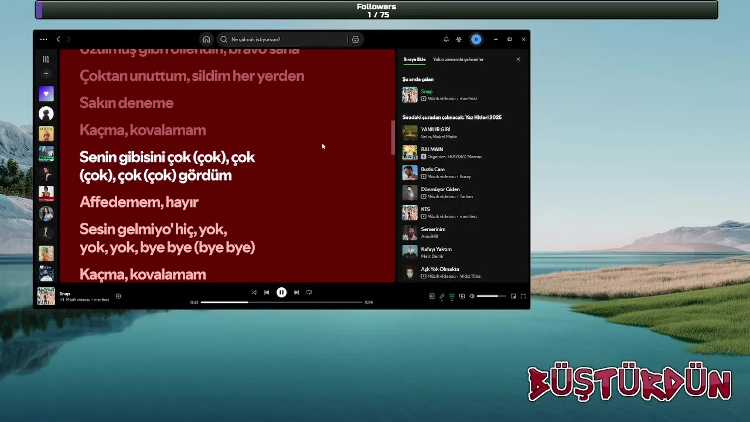
Task: Toggle repeat mode
Action: (x=309, y=292)
